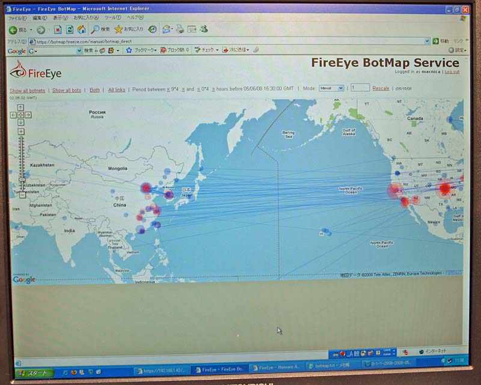Click the Both link
Image resolution: width=481 pixels, height=385 pixels.
(94, 90)
